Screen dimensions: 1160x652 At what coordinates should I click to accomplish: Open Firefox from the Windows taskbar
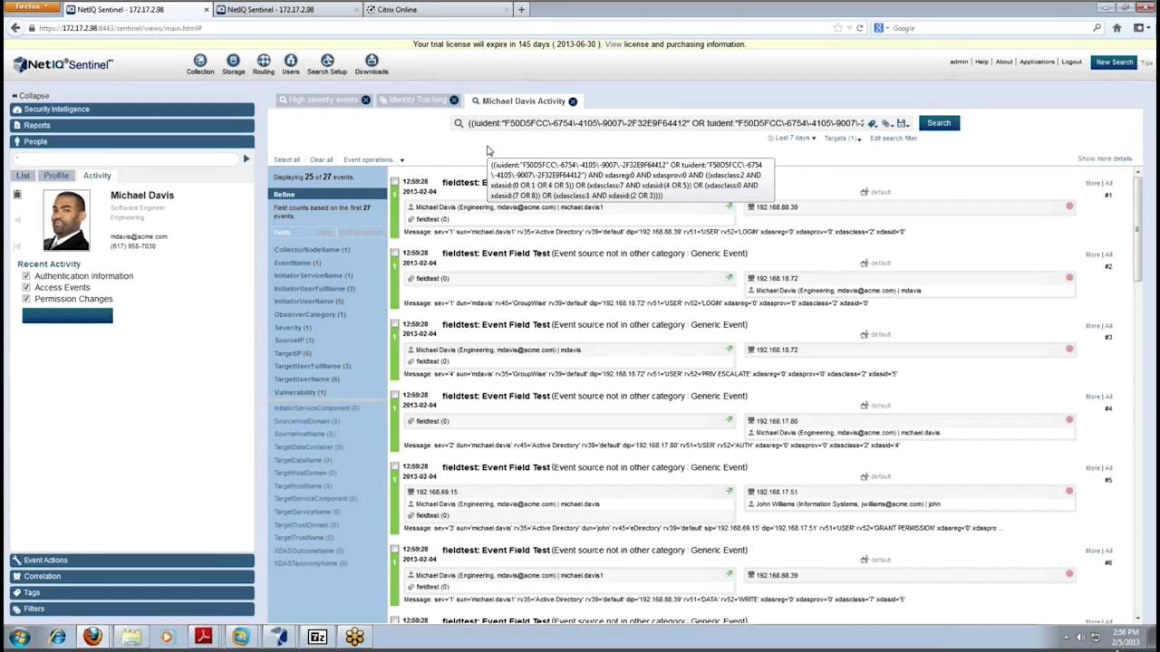tap(92, 637)
